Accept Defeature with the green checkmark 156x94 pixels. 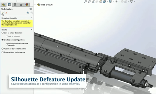2,13
